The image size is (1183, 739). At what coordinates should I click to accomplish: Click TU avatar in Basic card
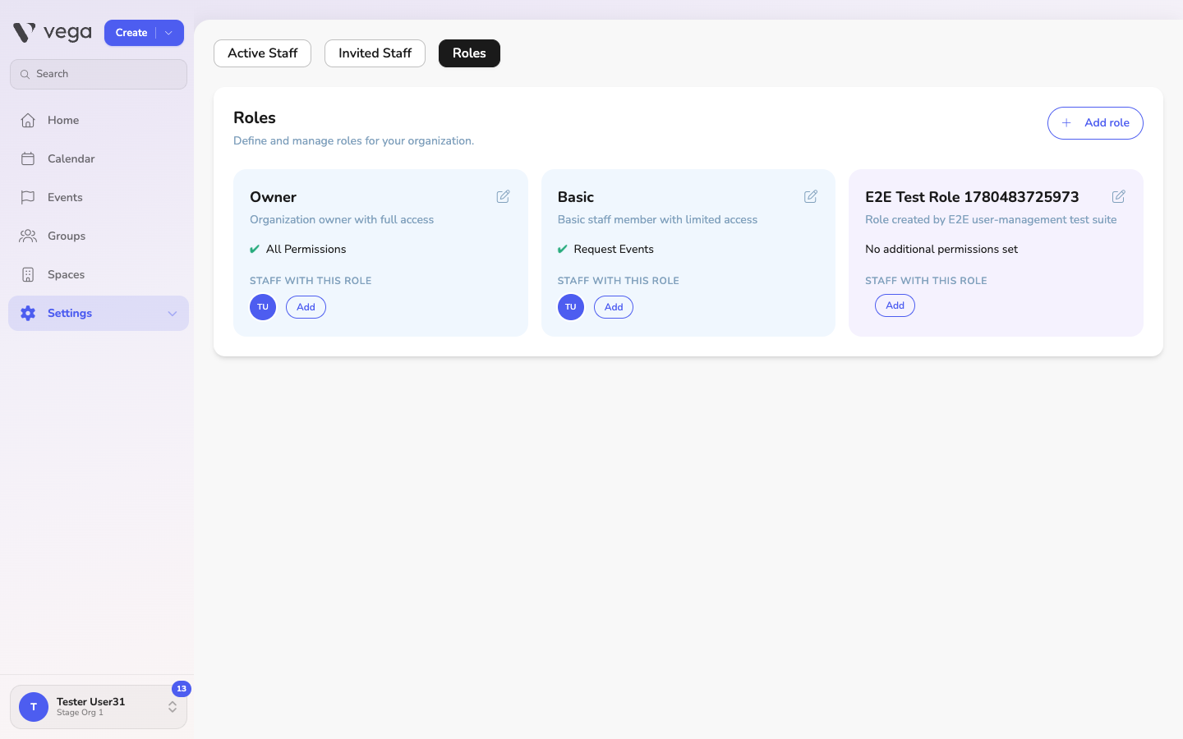point(571,307)
